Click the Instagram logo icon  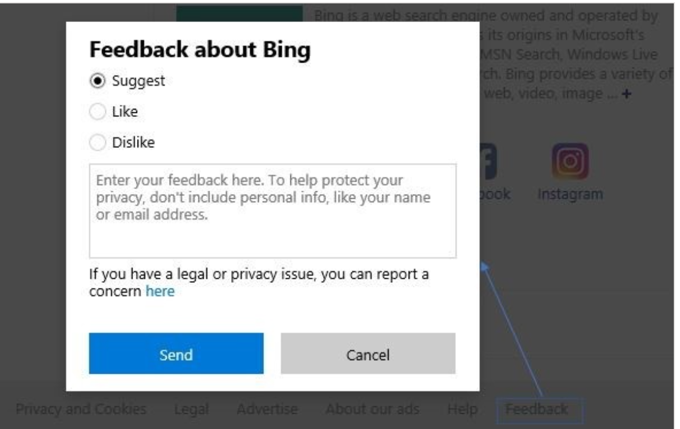coord(570,161)
